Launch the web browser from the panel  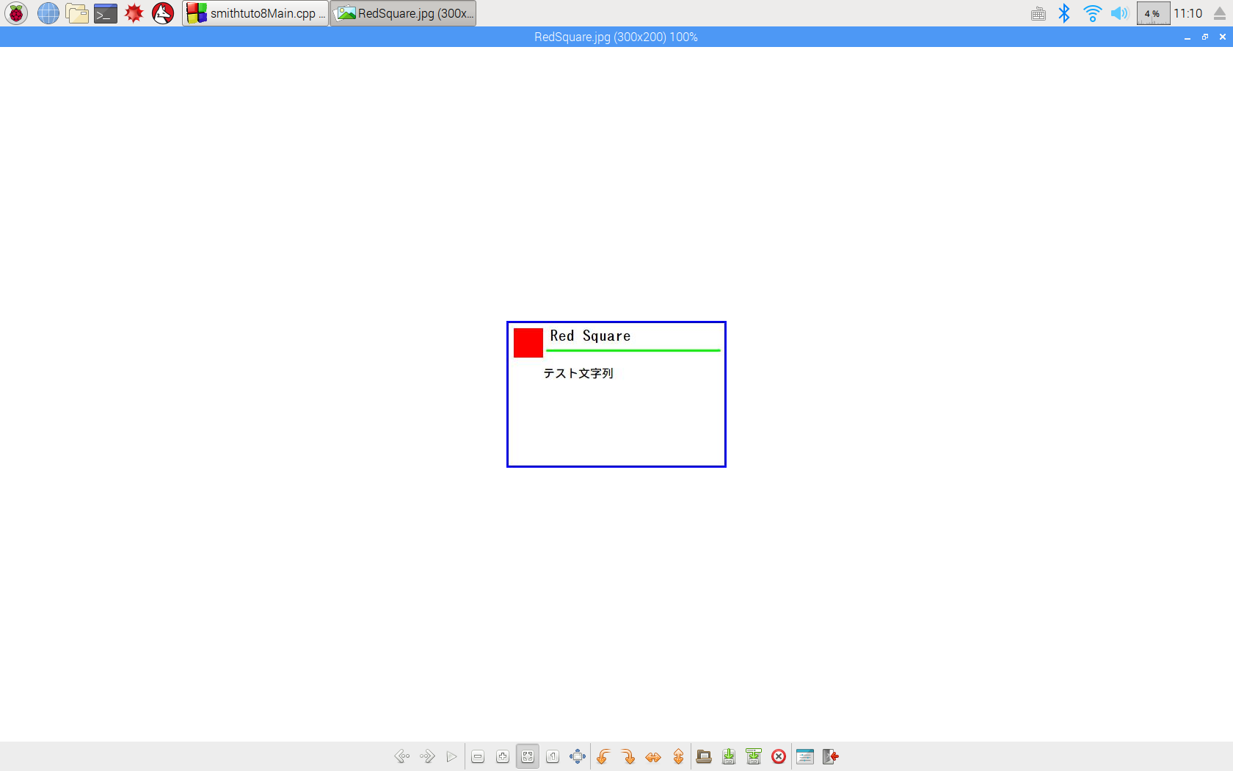pyautogui.click(x=48, y=13)
